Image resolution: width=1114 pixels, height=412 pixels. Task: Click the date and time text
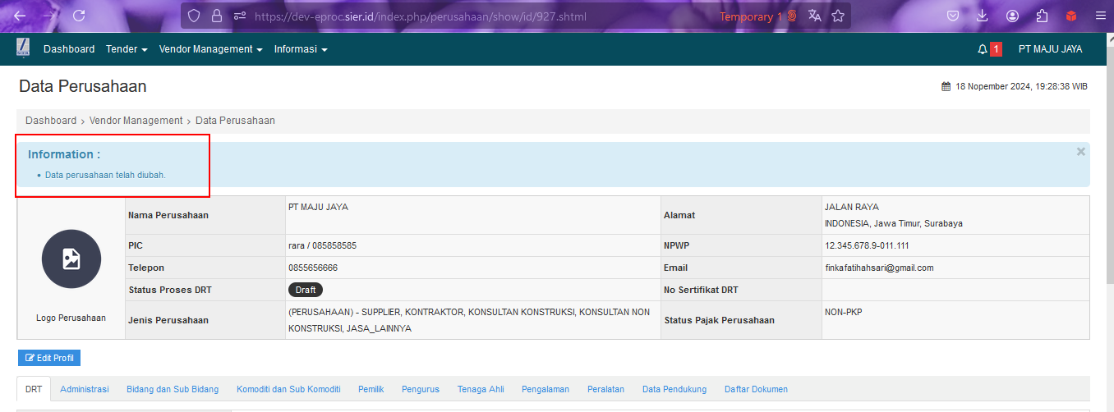tap(1022, 86)
